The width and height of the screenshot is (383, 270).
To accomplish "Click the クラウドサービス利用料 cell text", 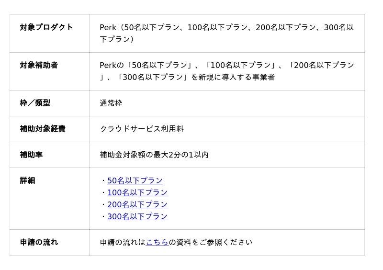I will coord(142,129).
